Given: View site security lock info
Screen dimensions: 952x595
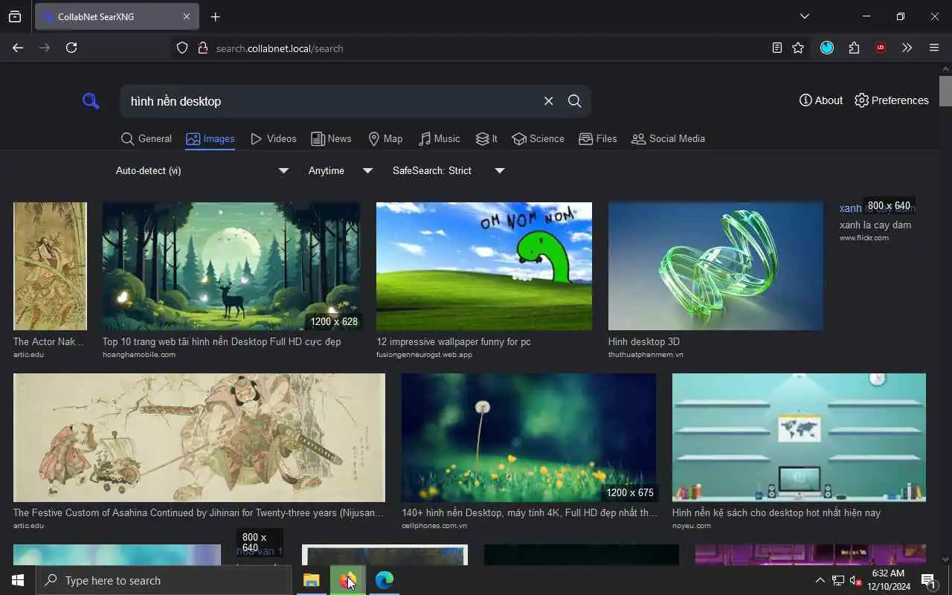Looking at the screenshot, I should click(202, 48).
